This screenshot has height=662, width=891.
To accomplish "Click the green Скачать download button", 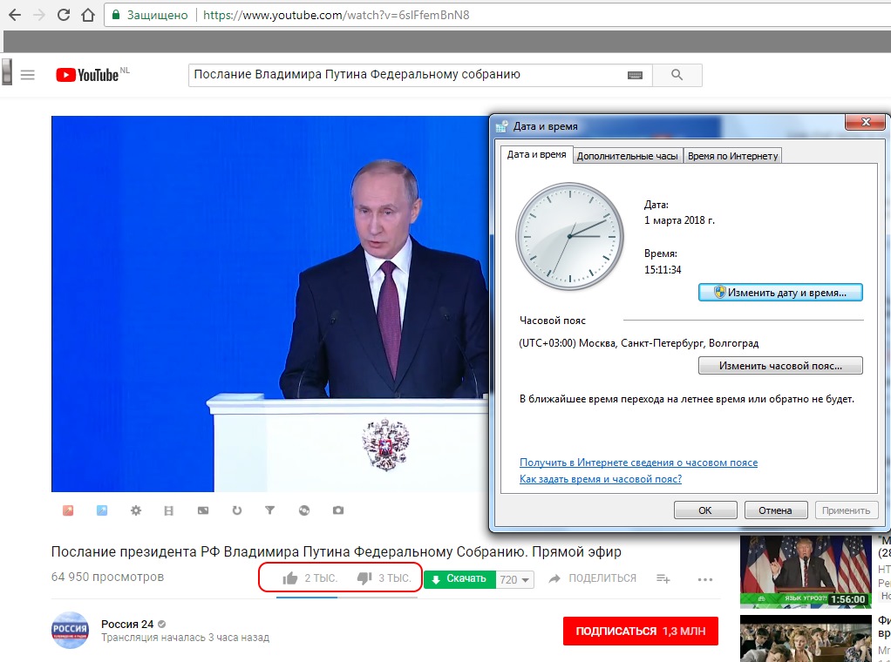I will pyautogui.click(x=459, y=579).
